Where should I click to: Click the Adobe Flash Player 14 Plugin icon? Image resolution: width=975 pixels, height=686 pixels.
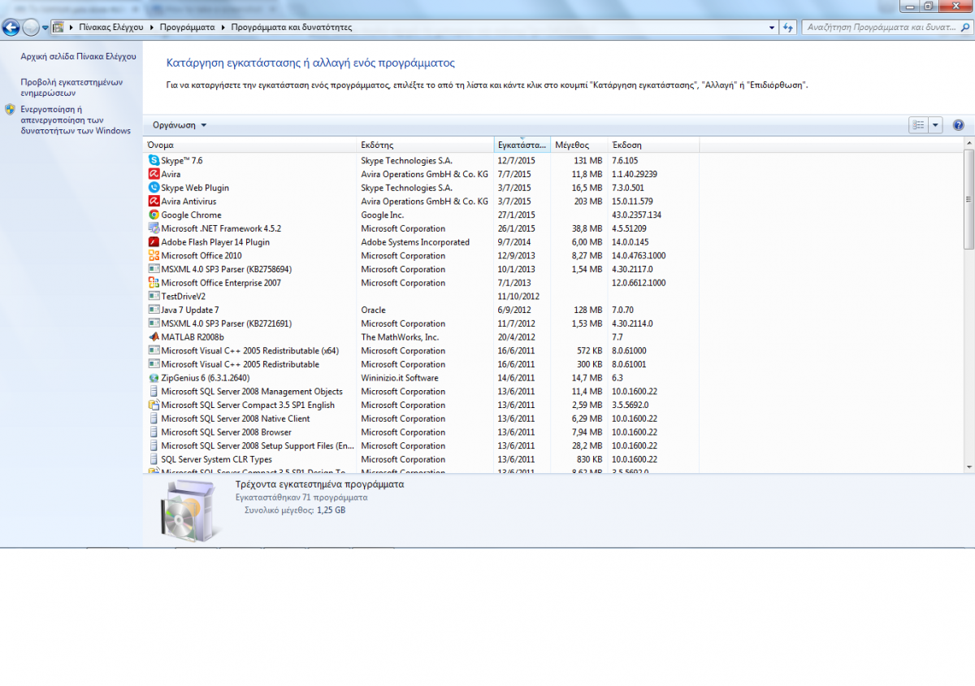[154, 242]
